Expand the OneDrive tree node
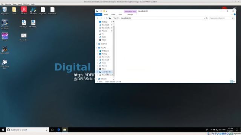This screenshot has height=135, width=241. 97,44
